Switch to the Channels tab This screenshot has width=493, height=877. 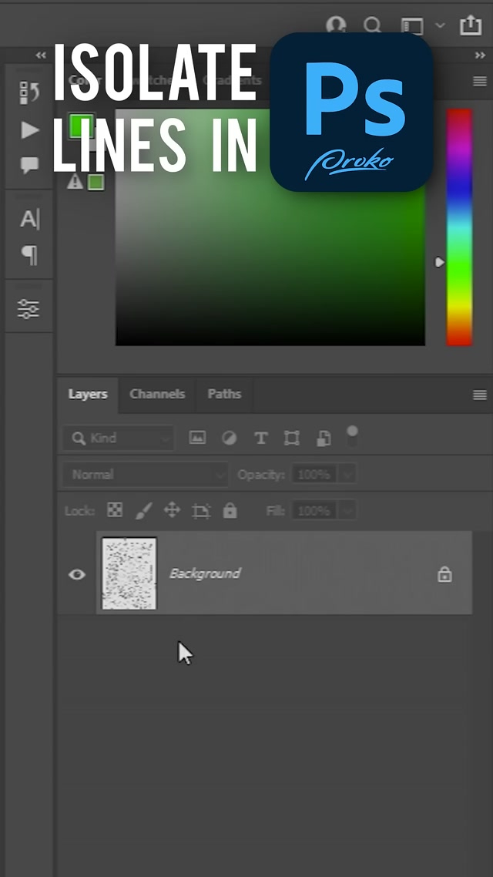pos(157,394)
